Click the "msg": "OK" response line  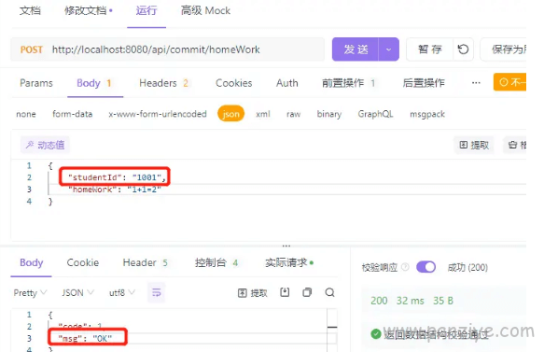coord(85,338)
